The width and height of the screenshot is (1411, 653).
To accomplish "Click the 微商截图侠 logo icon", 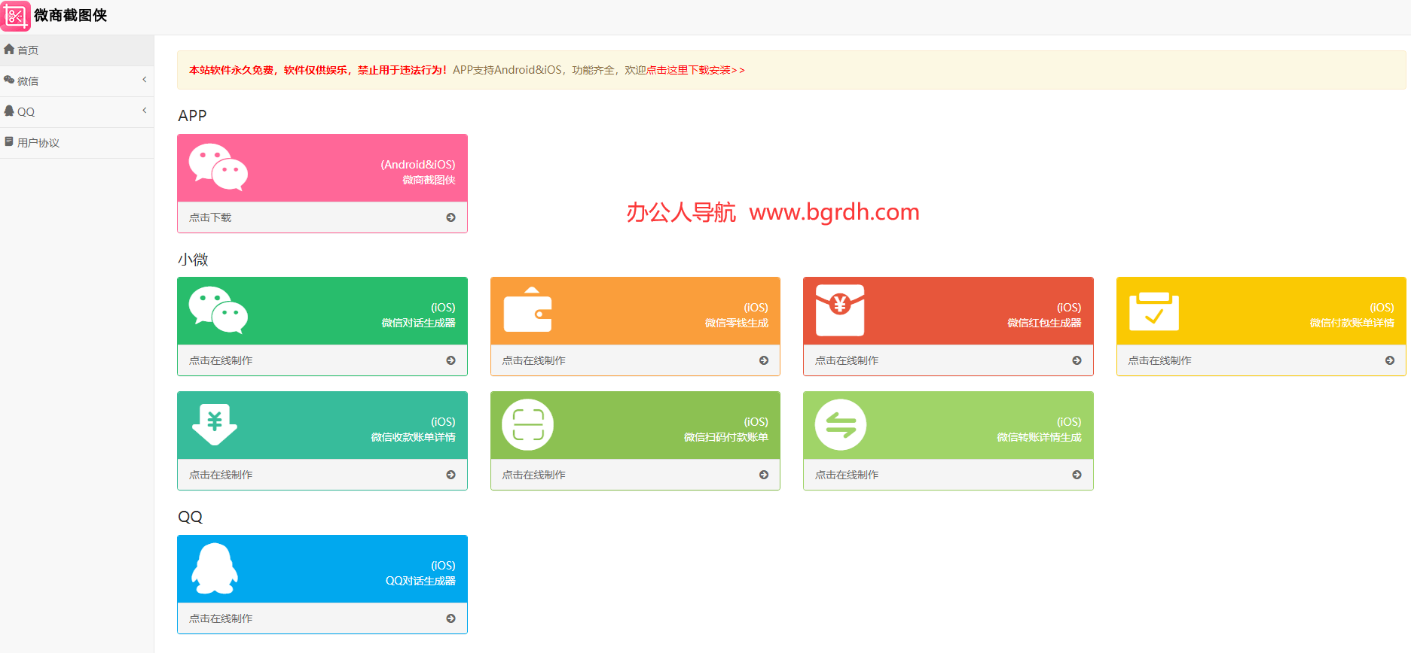I will (16, 16).
